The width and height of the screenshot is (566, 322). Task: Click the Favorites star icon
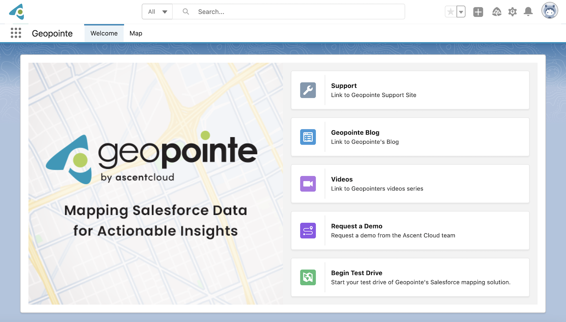click(x=451, y=12)
